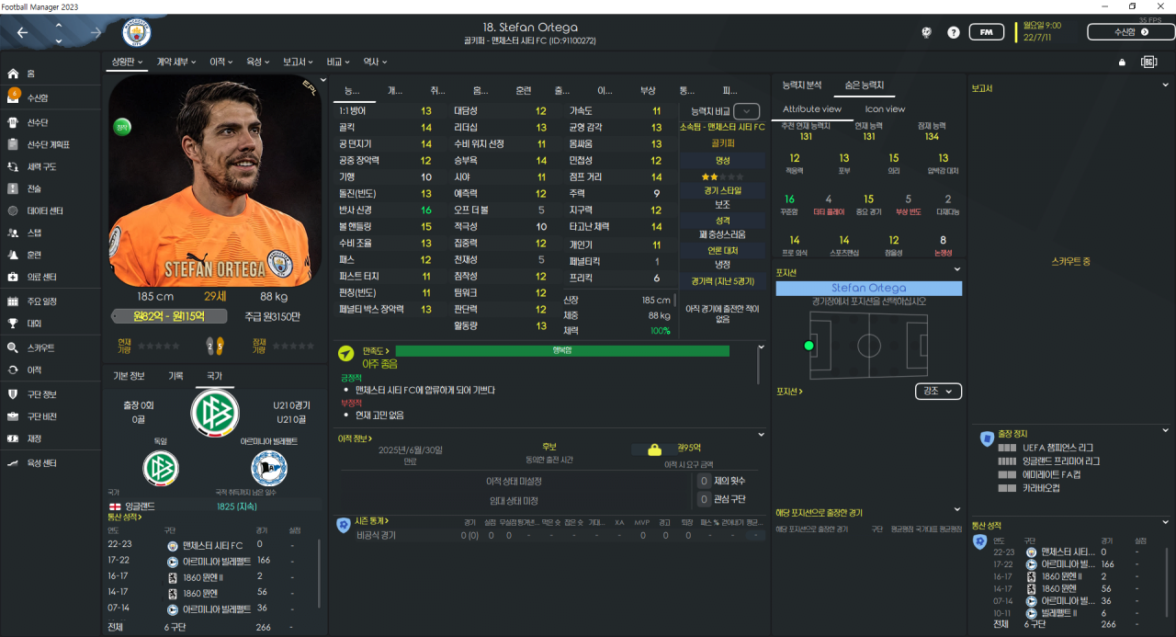Open the 상황판 overview dropdown menu
This screenshot has height=637, width=1176.
point(128,62)
